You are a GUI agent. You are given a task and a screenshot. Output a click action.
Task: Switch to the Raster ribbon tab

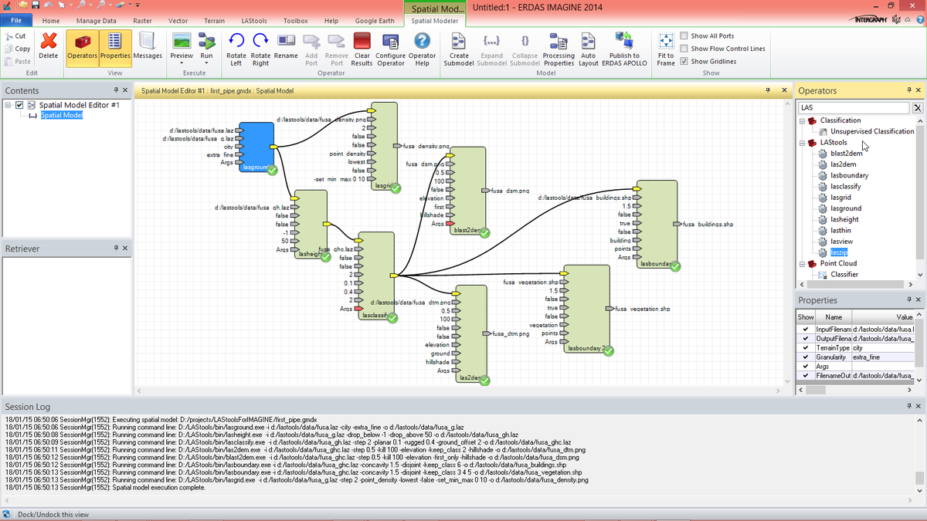point(141,21)
